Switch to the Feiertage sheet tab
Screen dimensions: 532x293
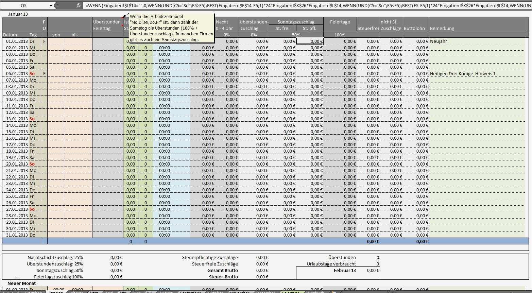tap(291, 292)
